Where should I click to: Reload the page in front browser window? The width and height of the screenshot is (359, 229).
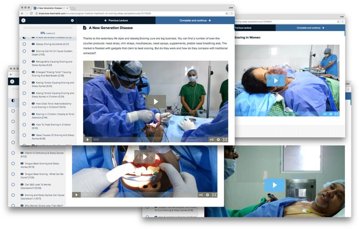point(31,13)
